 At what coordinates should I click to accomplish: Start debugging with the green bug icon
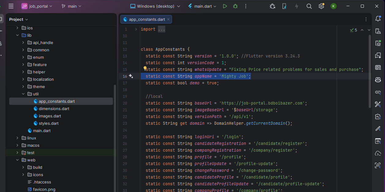pos(235,6)
